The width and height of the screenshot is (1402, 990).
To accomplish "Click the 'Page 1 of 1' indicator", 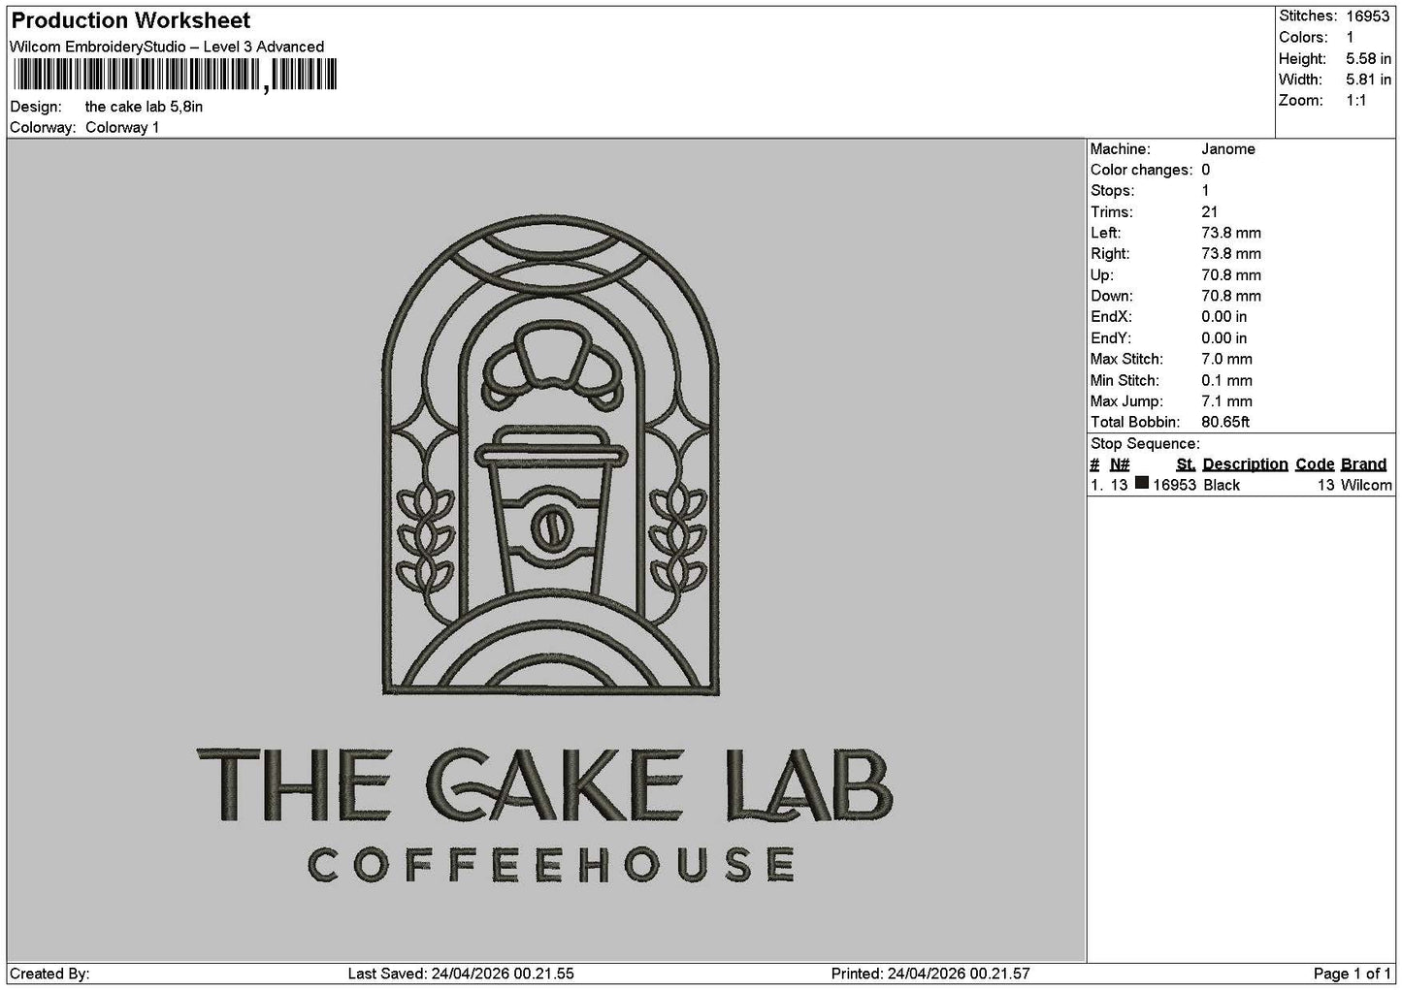I will pos(1353,974).
